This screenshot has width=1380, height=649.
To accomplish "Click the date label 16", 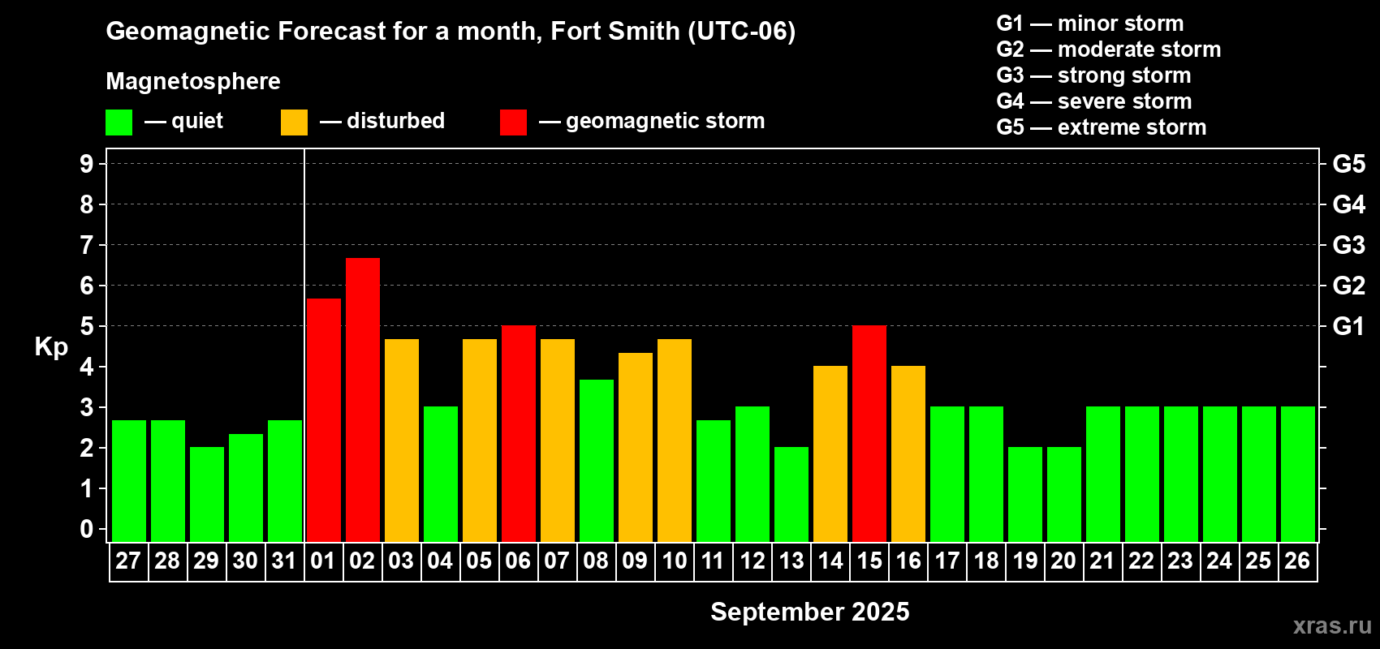I will pos(908,561).
